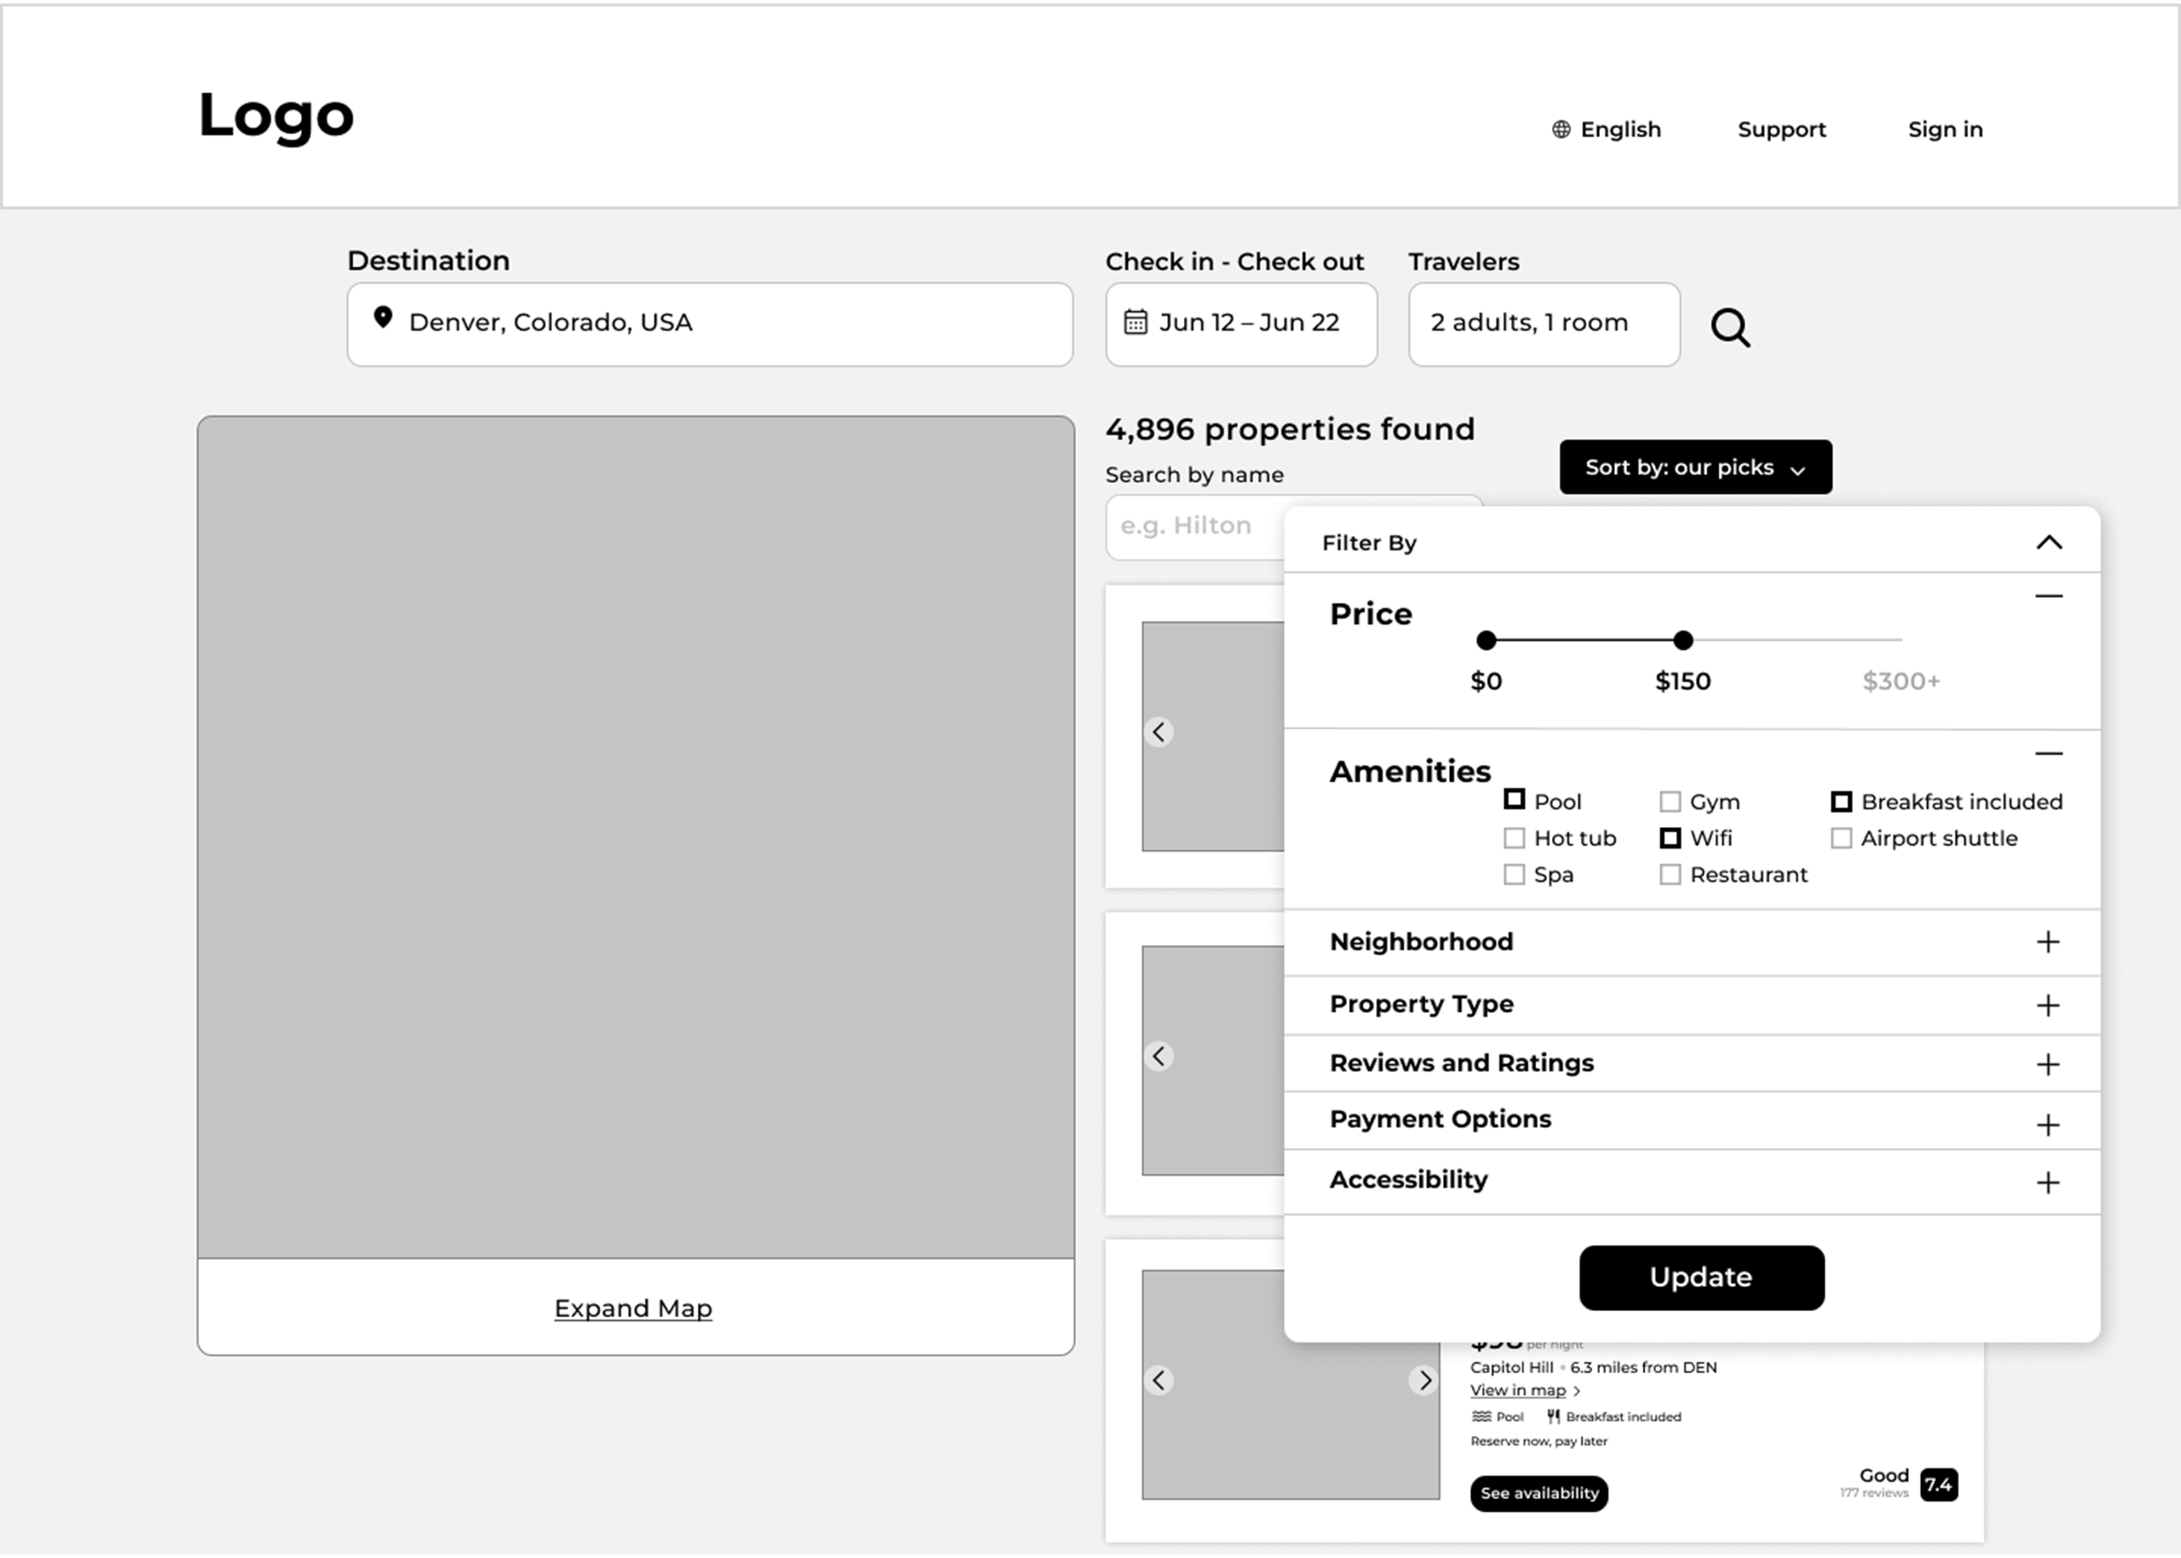Click next image arrow on Capitol Hill listing

1425,1381
